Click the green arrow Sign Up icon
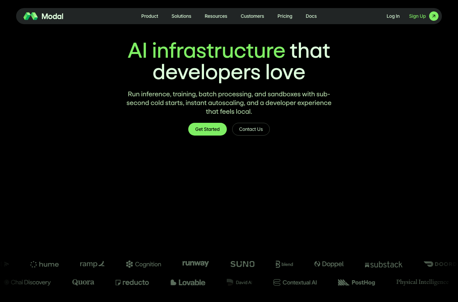458x302 pixels. (x=434, y=16)
